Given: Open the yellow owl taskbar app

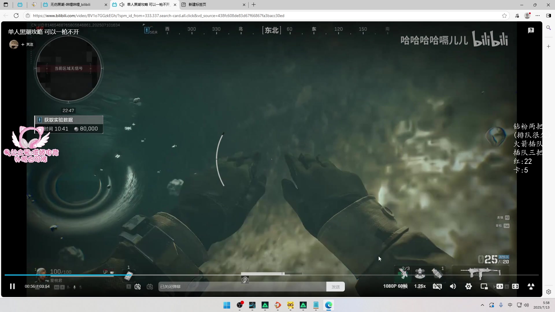Looking at the screenshot, I should pyautogui.click(x=291, y=305).
